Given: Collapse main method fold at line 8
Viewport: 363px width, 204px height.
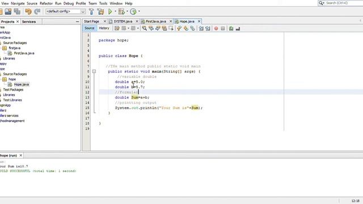Looking at the screenshot, I should [94, 71].
